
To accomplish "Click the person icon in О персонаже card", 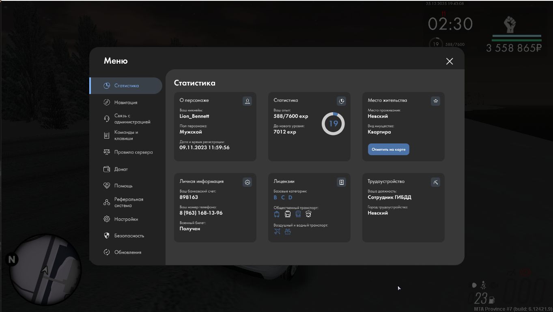I will (247, 101).
